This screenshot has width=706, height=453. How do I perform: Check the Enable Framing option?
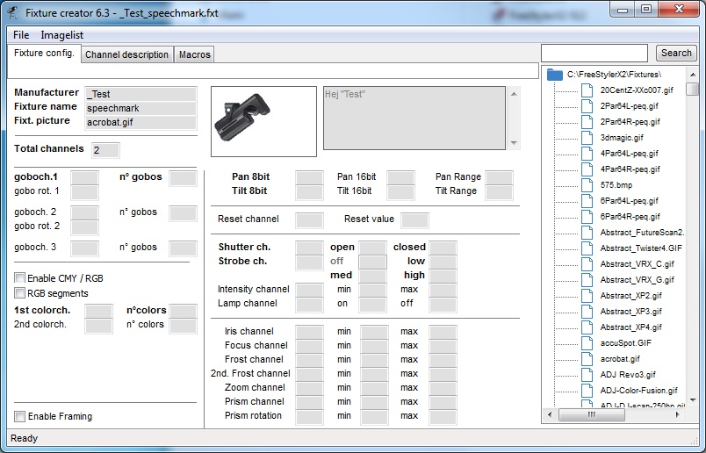[20, 416]
